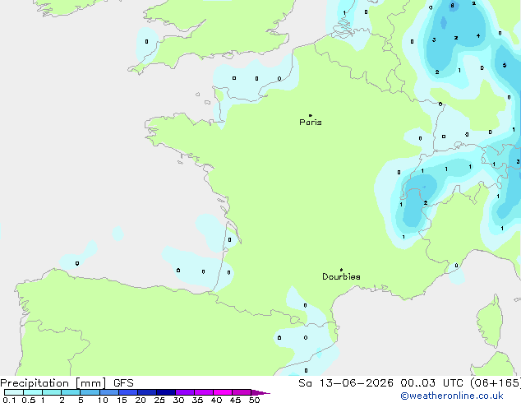Click the legend label '0.5'

(x=29, y=400)
